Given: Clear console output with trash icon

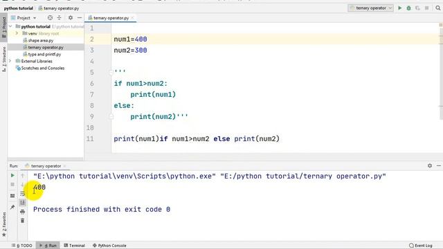Looking at the screenshot, I should click(23, 221).
